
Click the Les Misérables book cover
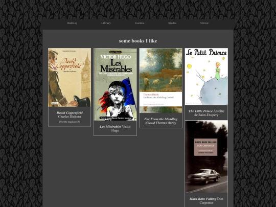115,84
